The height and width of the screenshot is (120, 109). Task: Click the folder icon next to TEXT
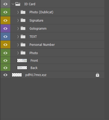[23, 36]
